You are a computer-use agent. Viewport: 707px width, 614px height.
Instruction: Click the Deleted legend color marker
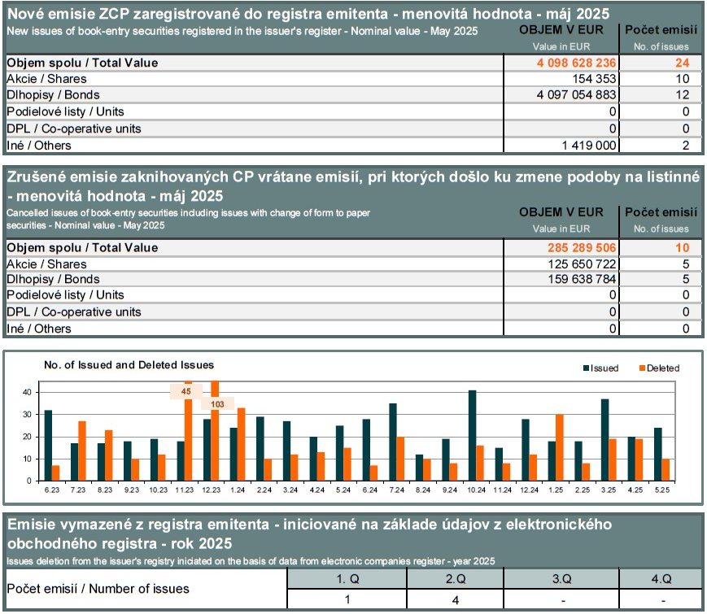(x=642, y=368)
